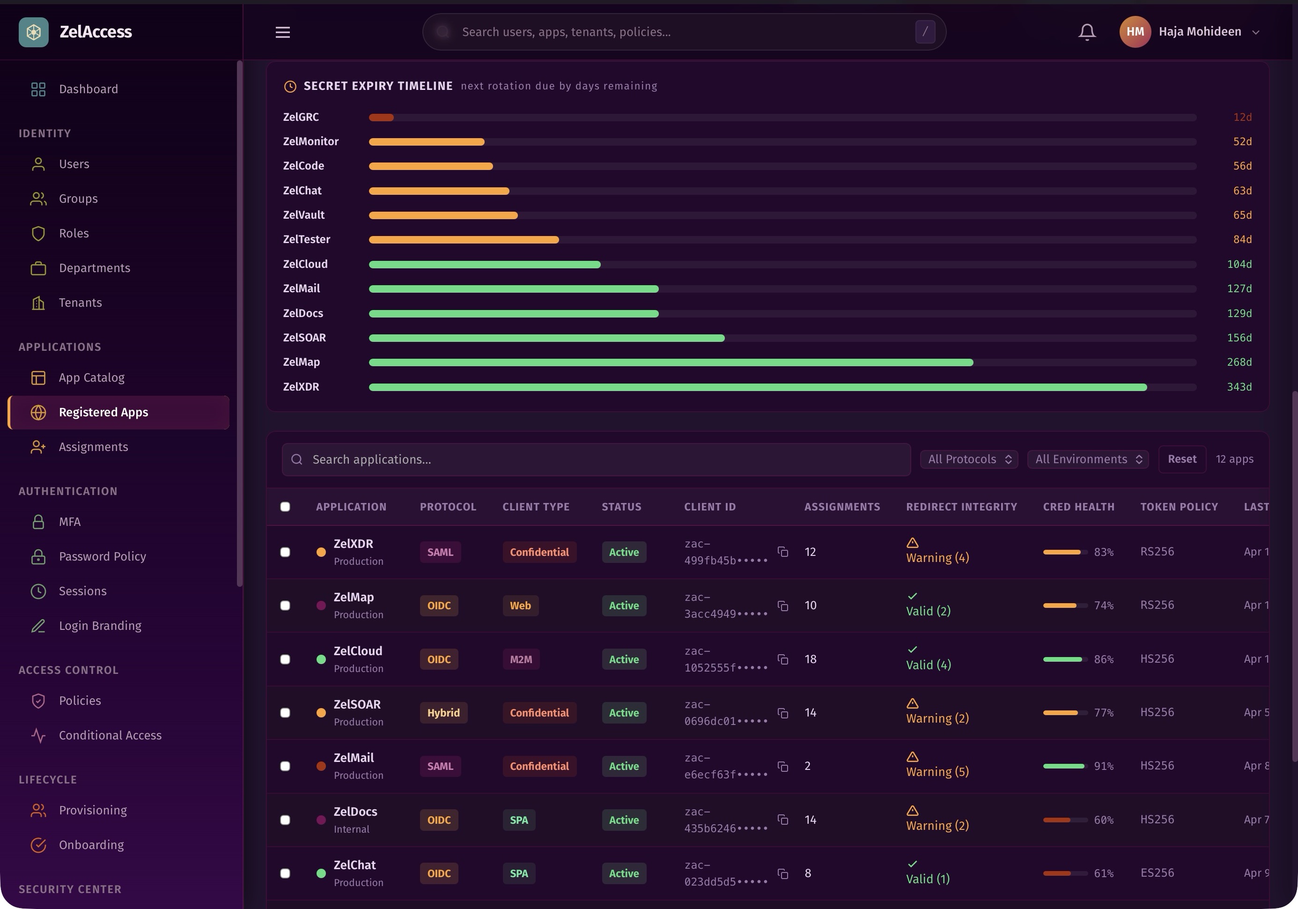Open the ZelCloud application entry
The width and height of the screenshot is (1298, 909).
(357, 650)
